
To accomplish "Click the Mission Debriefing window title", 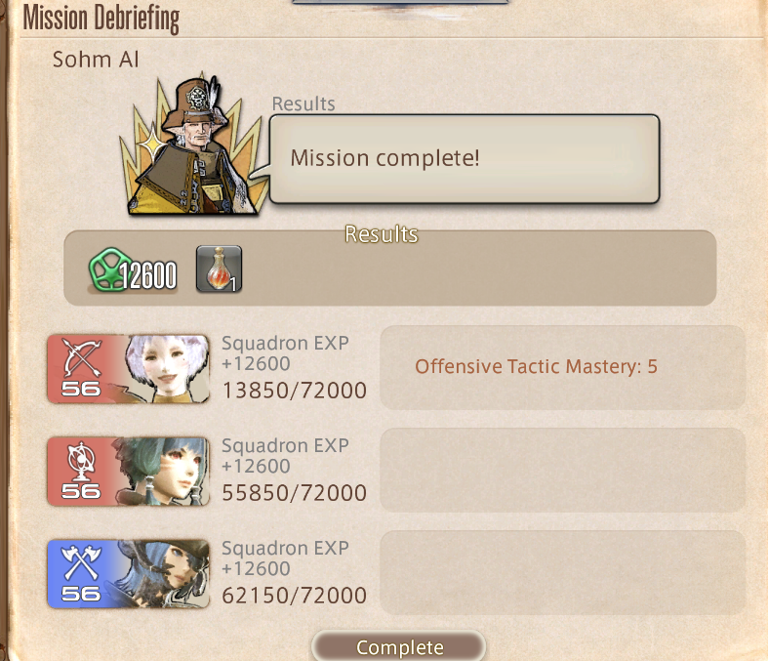I will point(101,18).
